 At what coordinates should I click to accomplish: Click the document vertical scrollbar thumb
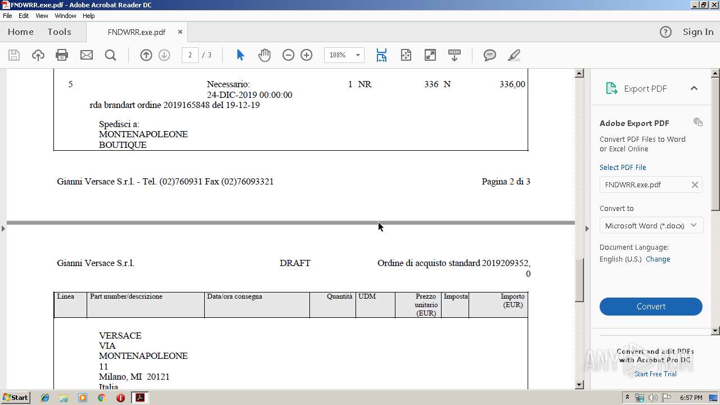tap(579, 280)
